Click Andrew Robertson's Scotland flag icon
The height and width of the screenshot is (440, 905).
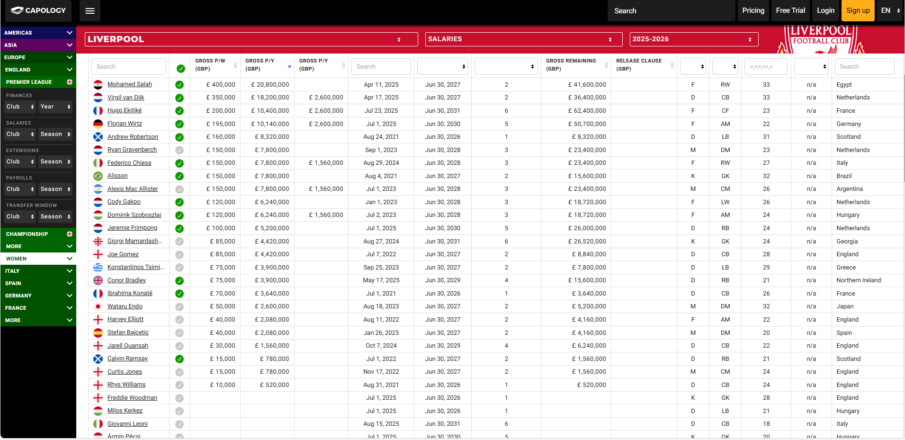click(x=98, y=137)
